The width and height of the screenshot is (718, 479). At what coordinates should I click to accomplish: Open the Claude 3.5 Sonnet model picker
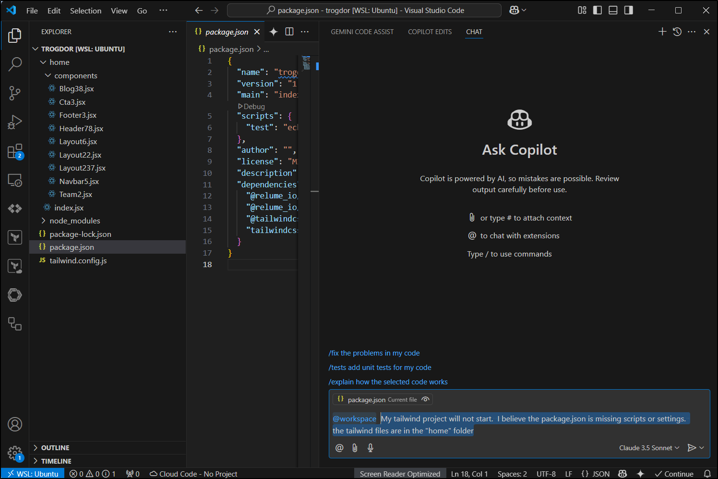pos(649,448)
